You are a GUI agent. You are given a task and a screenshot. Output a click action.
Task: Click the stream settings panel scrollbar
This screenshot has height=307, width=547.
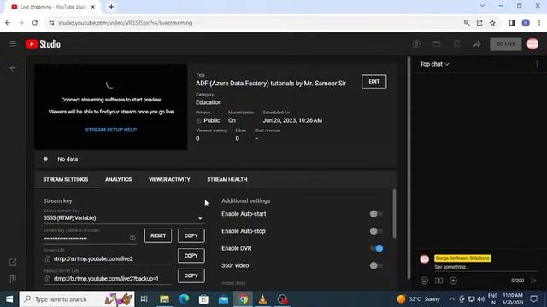point(395,214)
